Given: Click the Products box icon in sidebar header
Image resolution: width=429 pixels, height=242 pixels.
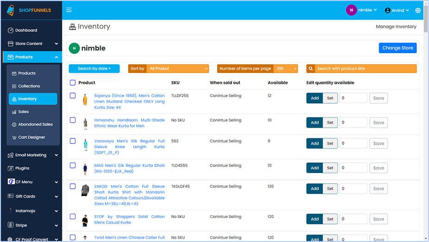Looking at the screenshot, I should click(x=10, y=57).
